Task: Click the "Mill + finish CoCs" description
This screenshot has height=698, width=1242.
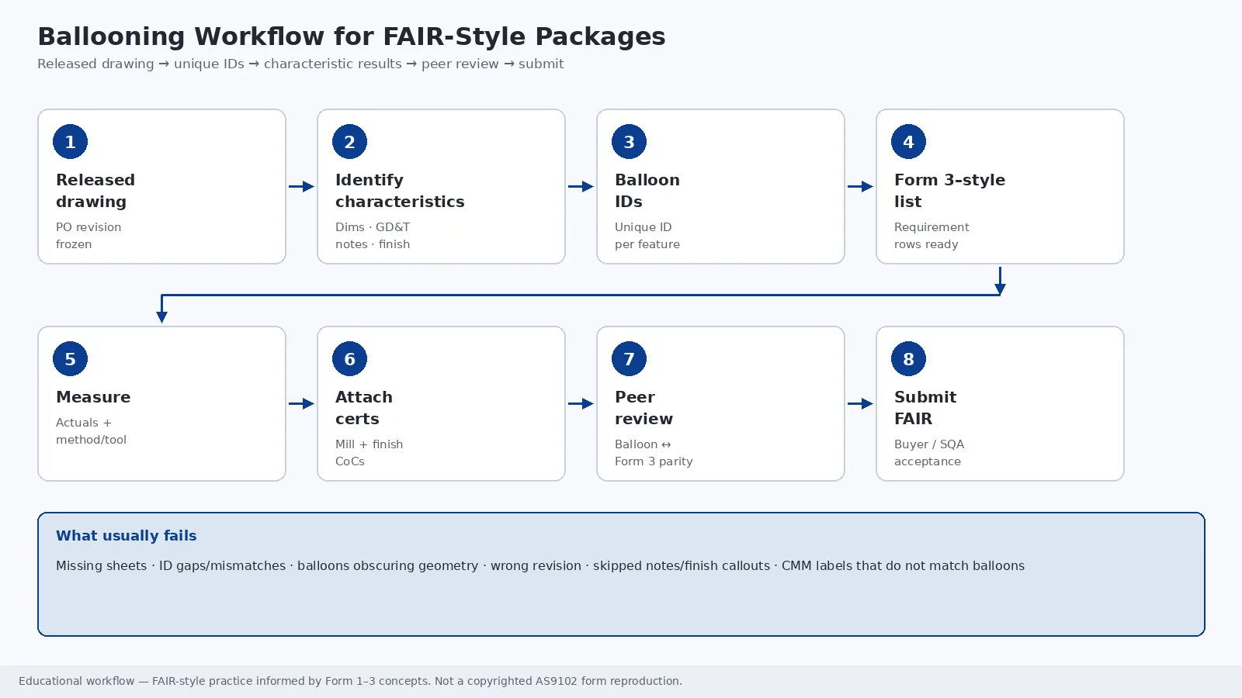Action: [369, 453]
